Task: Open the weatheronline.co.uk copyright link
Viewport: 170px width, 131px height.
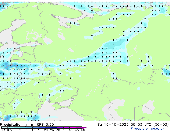Action: tap(147, 129)
